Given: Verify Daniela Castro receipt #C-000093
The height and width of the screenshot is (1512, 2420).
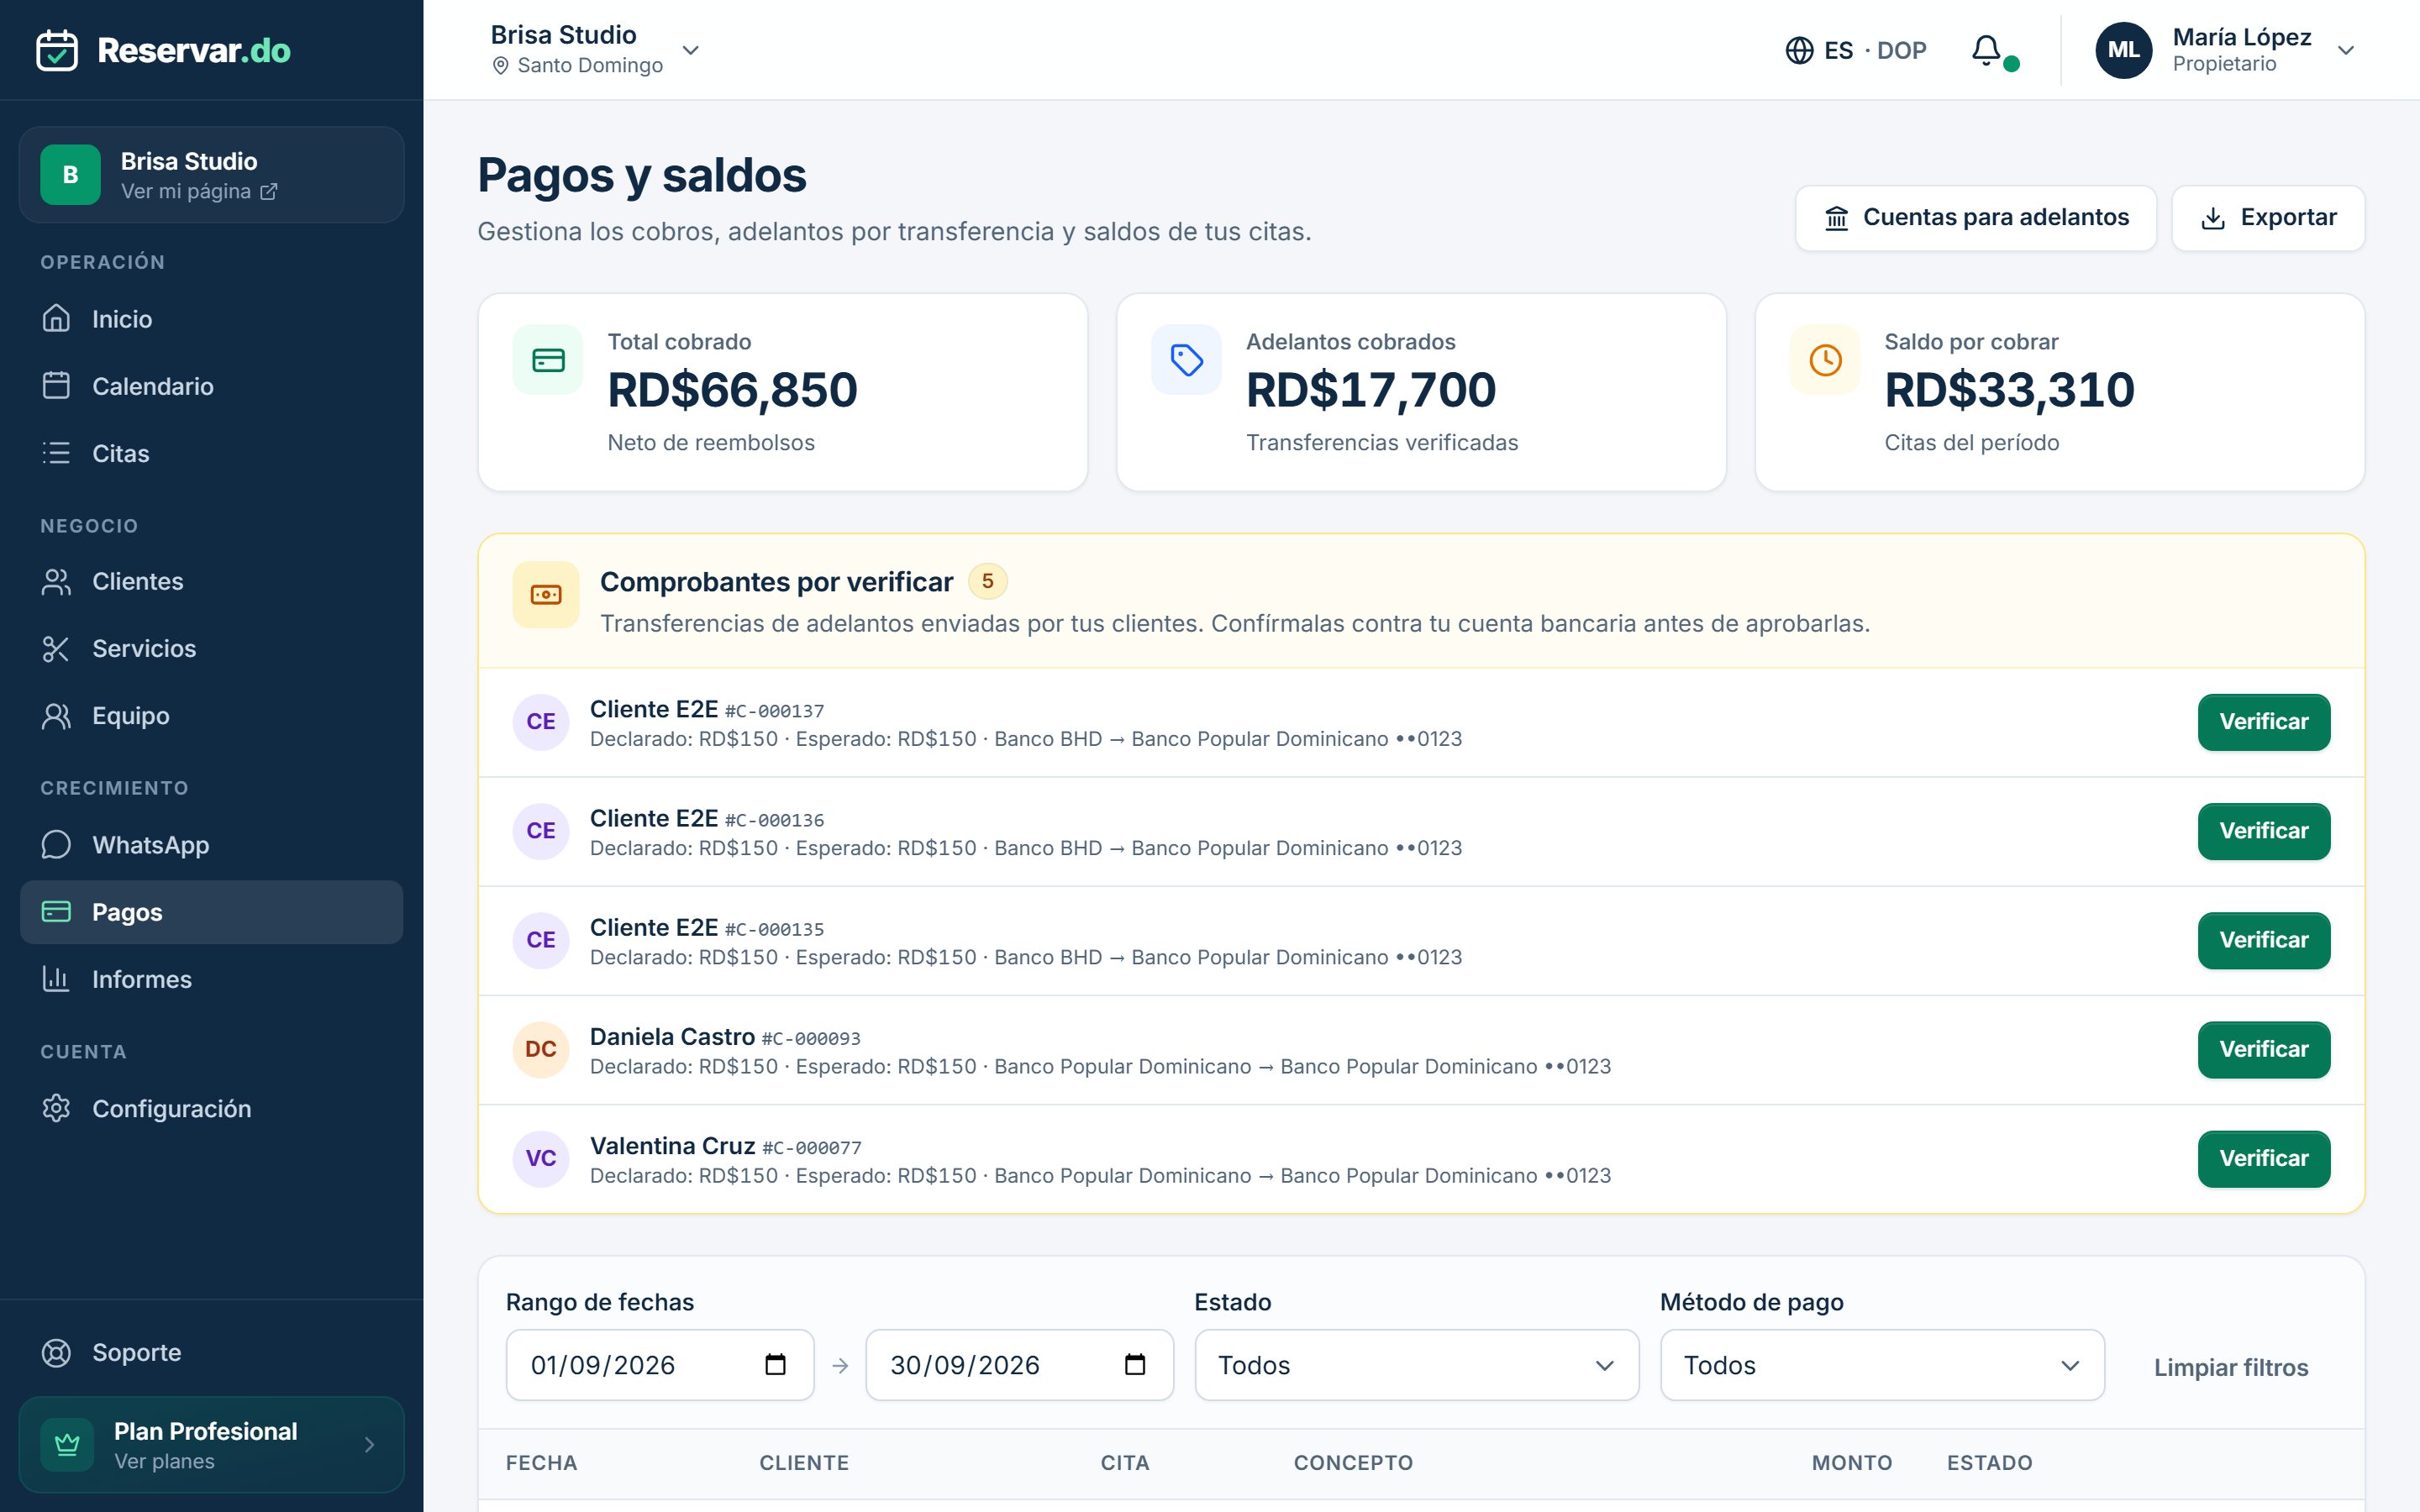Looking at the screenshot, I should pyautogui.click(x=2263, y=1049).
